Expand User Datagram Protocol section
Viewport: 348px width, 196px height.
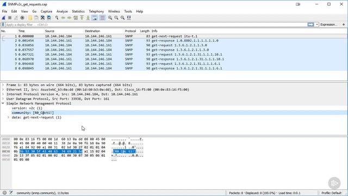coord(3,99)
